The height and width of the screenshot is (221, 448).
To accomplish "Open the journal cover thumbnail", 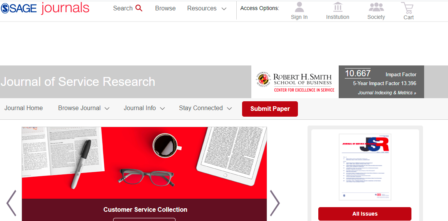I will click(x=365, y=167).
